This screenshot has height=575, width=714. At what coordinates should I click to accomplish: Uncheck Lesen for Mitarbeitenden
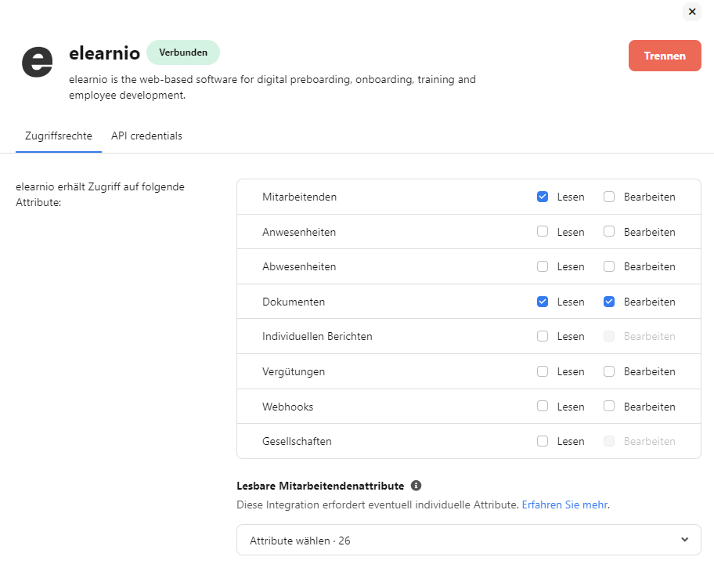[543, 197]
